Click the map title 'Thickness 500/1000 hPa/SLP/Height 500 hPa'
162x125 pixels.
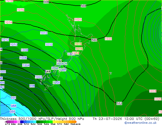(x=42, y=119)
